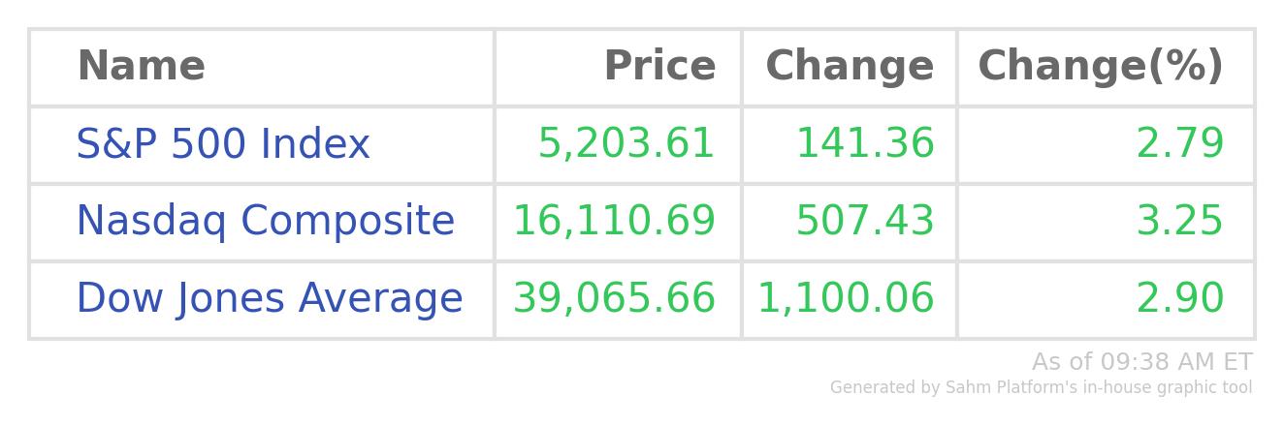
Task: Select the Nasdaq Composite table row
Action: click(642, 223)
